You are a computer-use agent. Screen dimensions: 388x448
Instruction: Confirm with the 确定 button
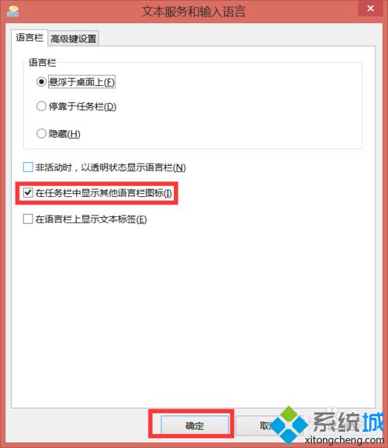195,426
